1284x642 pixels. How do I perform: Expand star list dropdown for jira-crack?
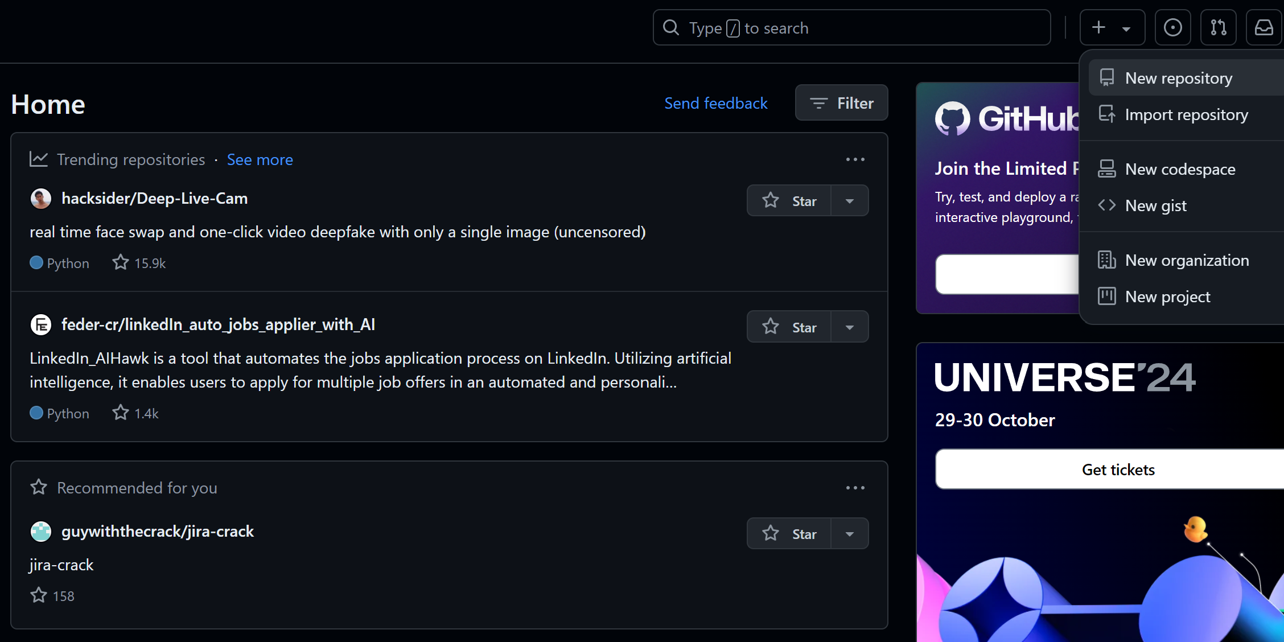coord(850,533)
